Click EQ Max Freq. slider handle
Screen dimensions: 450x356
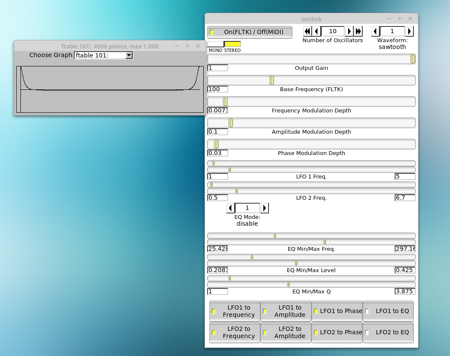click(325, 242)
